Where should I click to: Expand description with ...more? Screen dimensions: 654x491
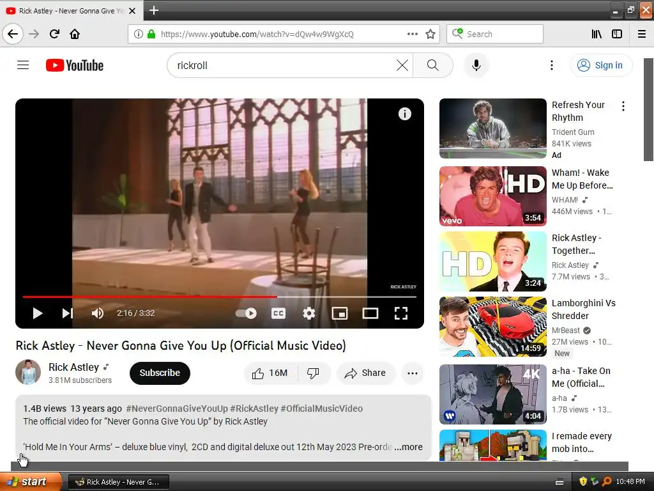point(409,447)
